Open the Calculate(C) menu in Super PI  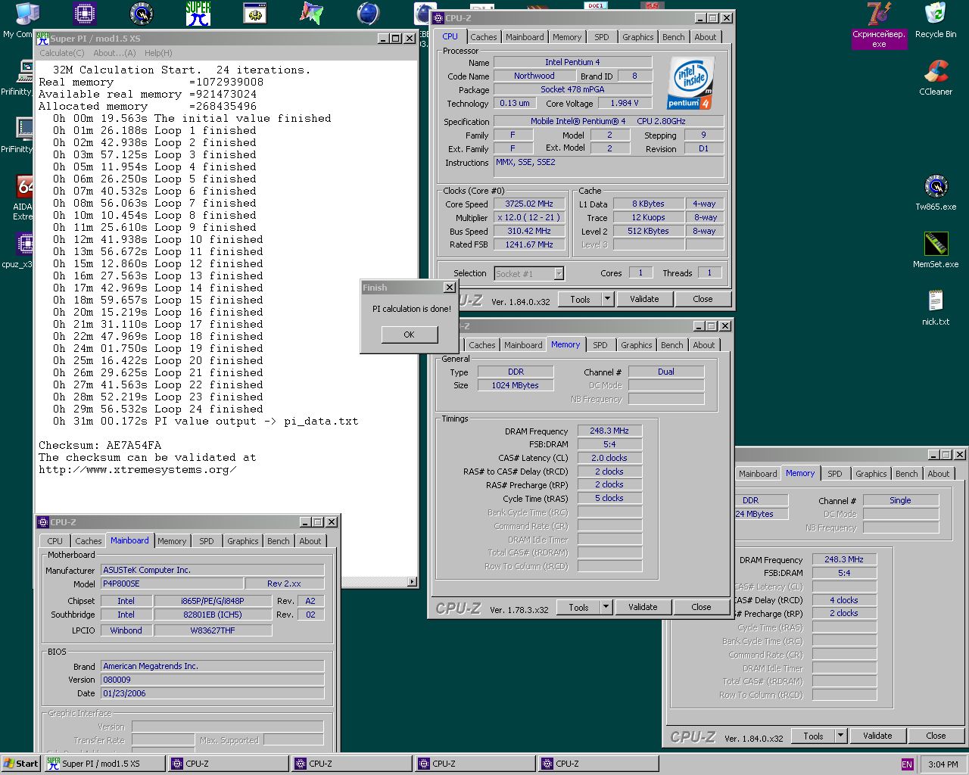coord(62,53)
